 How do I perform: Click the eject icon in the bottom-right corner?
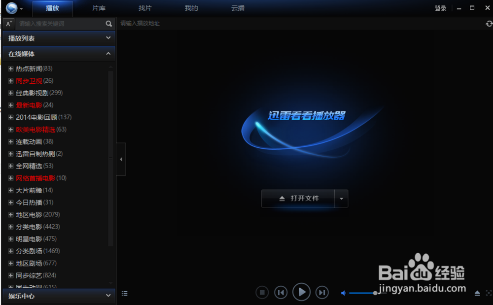tap(477, 293)
